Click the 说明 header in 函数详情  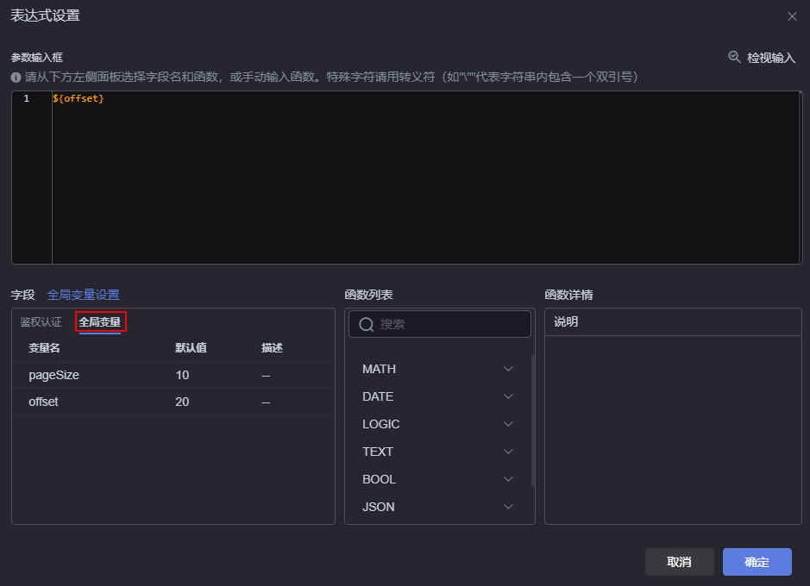[x=566, y=322]
